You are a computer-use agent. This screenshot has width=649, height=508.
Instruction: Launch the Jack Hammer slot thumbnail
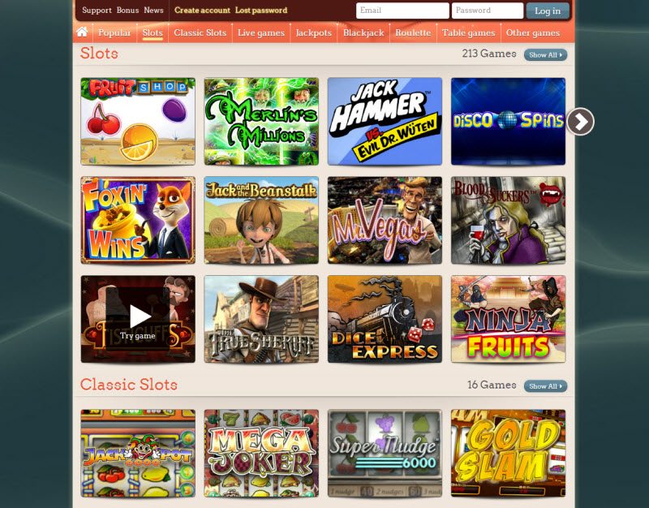pos(385,121)
